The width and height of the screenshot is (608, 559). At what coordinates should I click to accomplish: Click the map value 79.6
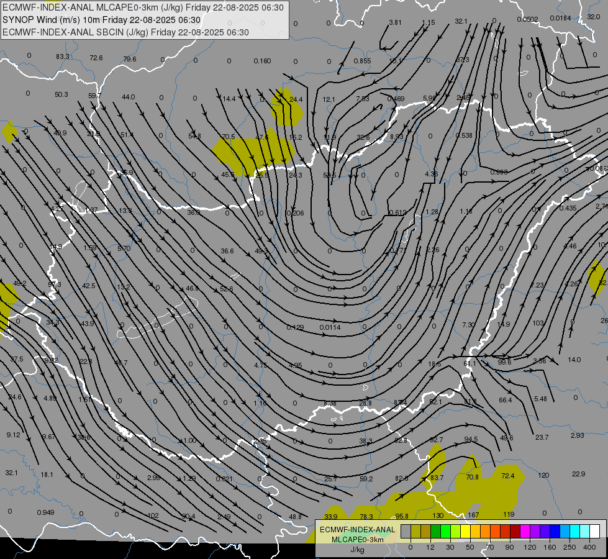click(x=130, y=59)
